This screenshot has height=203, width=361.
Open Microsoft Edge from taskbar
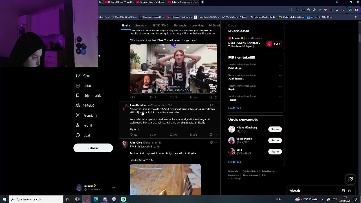click(96, 199)
